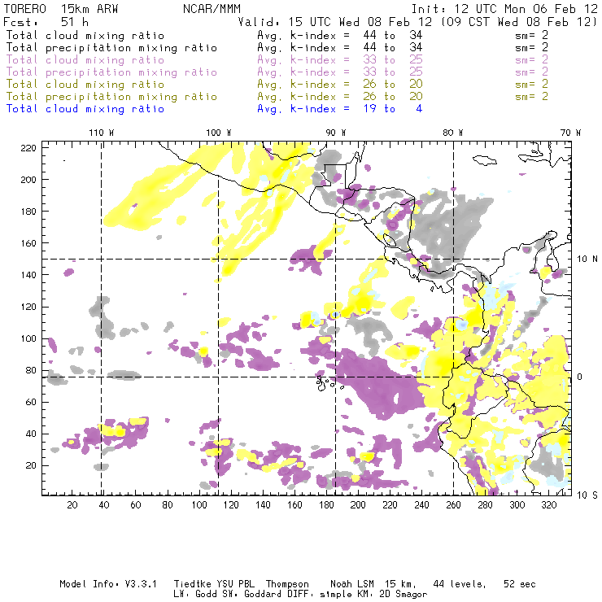Select the olive "Total cloud mixing ratio" legend label
Viewport: 602px width, 602px height.
[85, 84]
